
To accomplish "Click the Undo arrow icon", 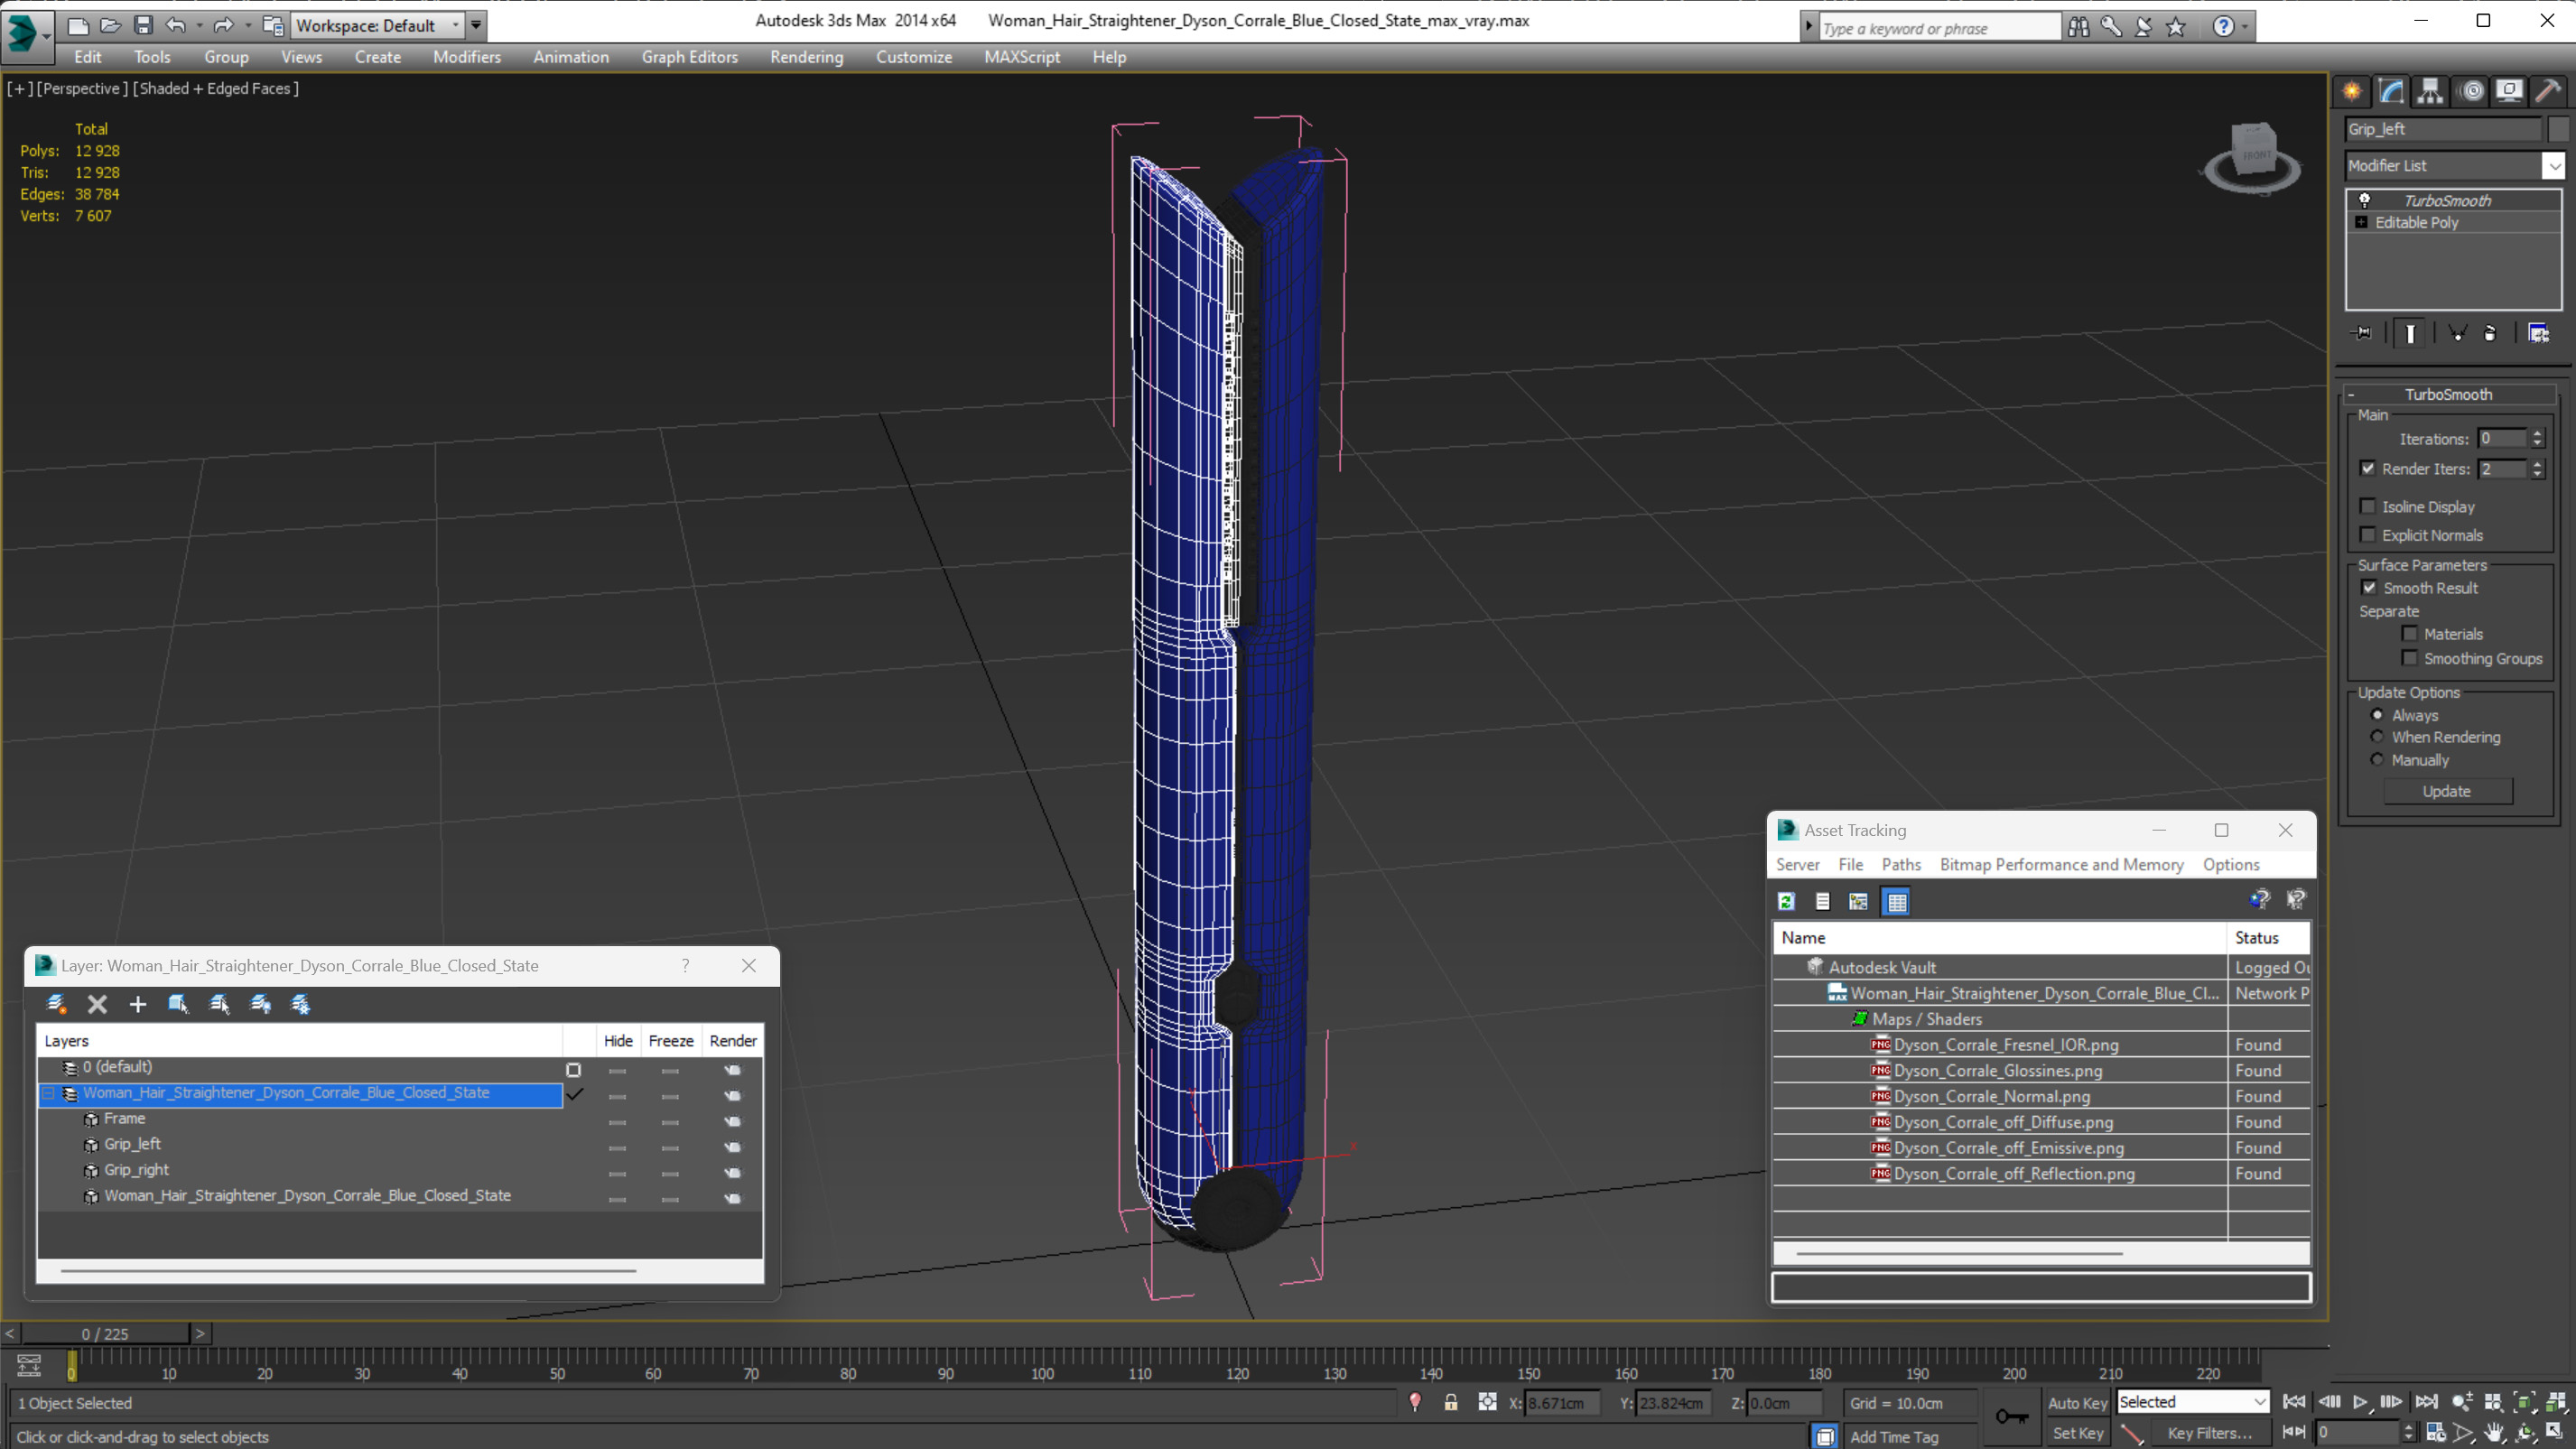I will (x=176, y=25).
